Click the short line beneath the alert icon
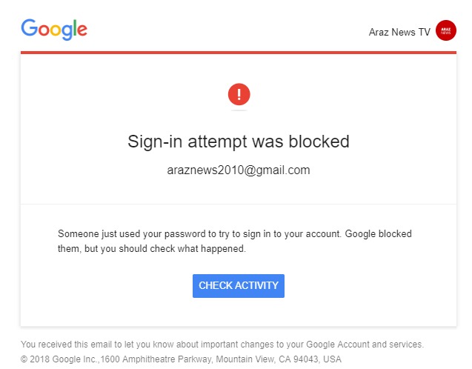472x369 pixels. coord(239,110)
